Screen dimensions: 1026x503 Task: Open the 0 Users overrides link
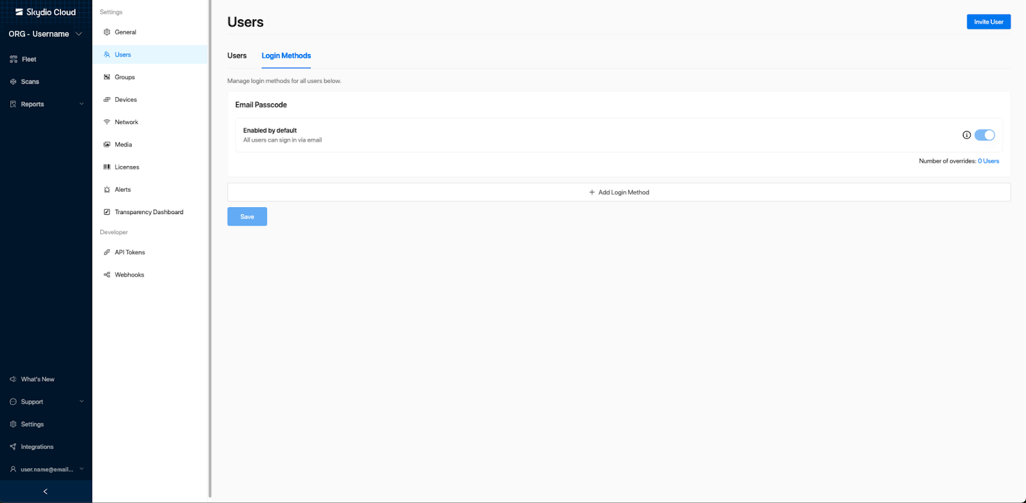pyautogui.click(x=989, y=161)
